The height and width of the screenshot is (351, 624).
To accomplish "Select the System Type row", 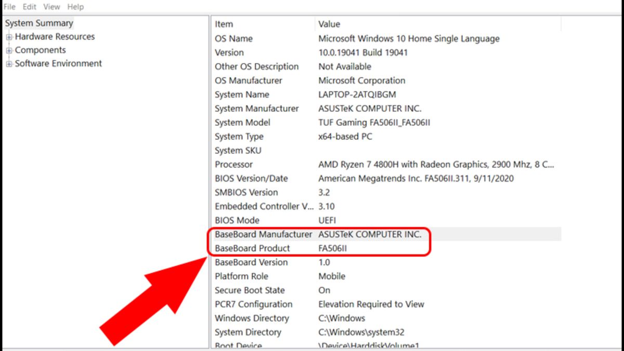I will 386,137.
